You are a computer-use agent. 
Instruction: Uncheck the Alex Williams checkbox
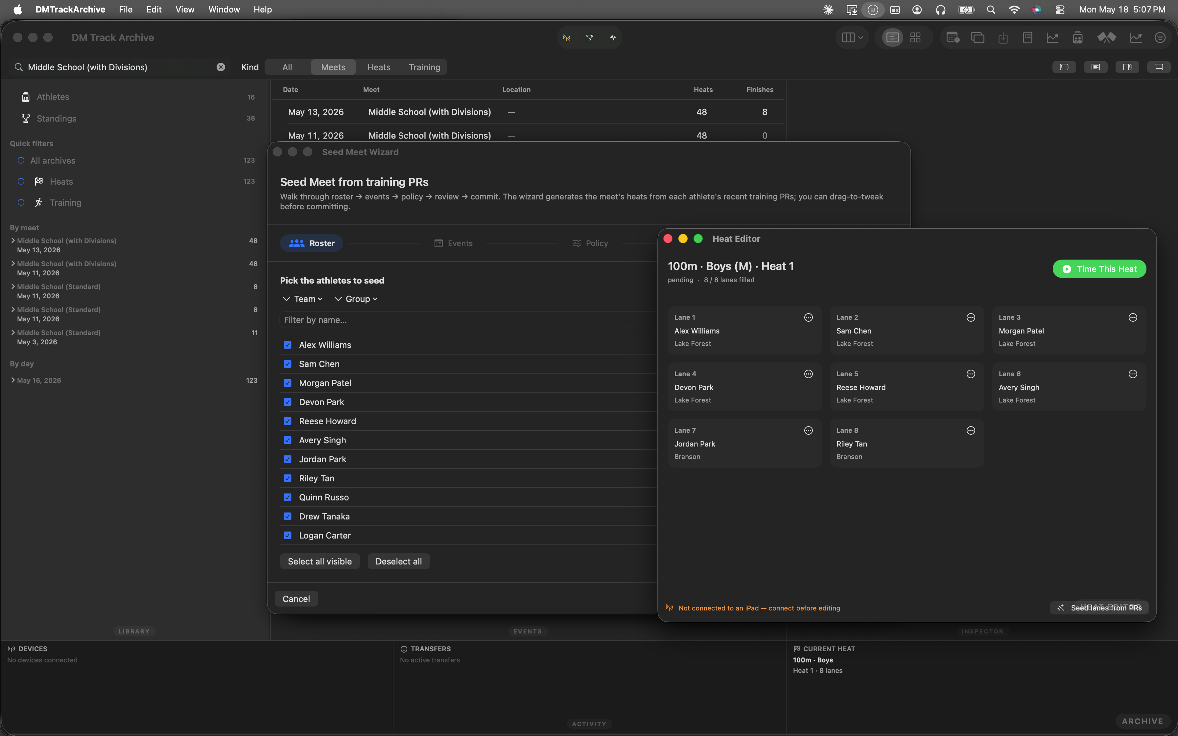pyautogui.click(x=288, y=345)
